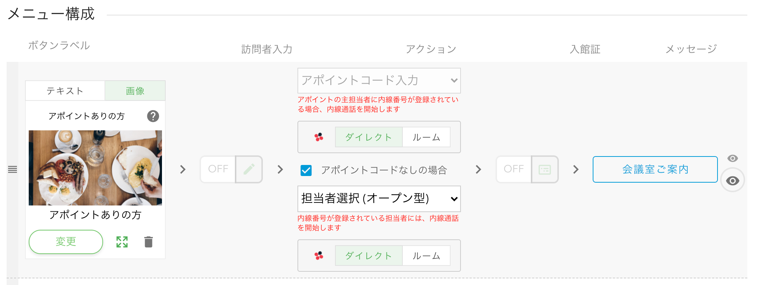Click the breakfast food thumbnail image
The height and width of the screenshot is (285, 765).
click(95, 168)
